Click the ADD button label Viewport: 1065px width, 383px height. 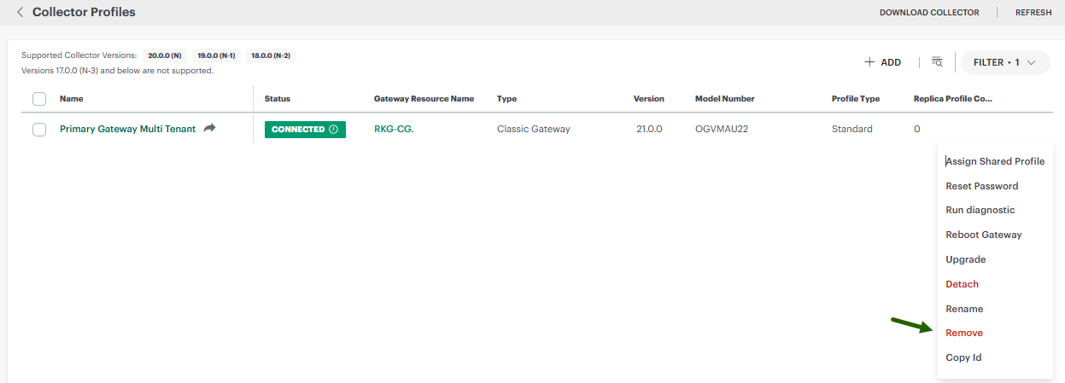pyautogui.click(x=891, y=62)
